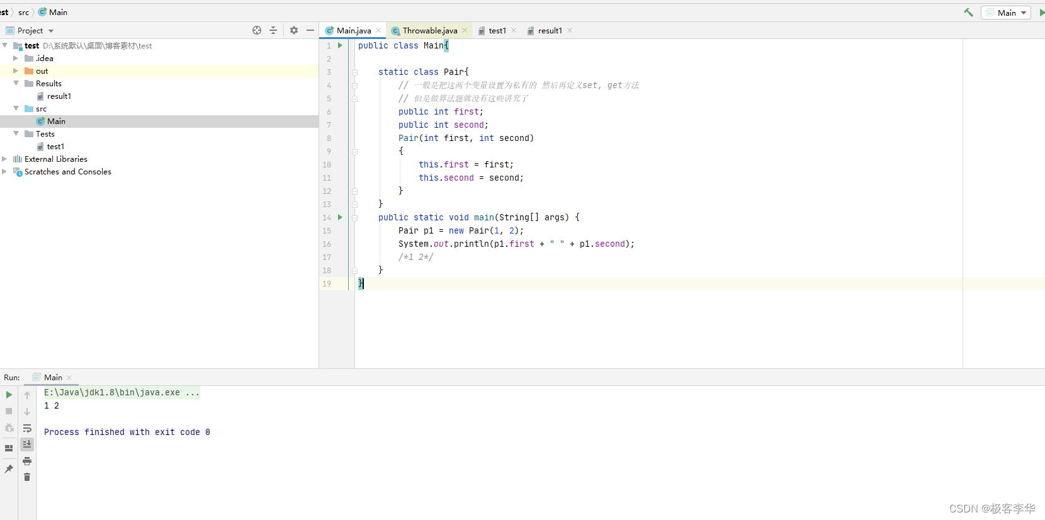Toggle soft-wrap in Run console
The height and width of the screenshot is (520, 1045).
(27, 428)
